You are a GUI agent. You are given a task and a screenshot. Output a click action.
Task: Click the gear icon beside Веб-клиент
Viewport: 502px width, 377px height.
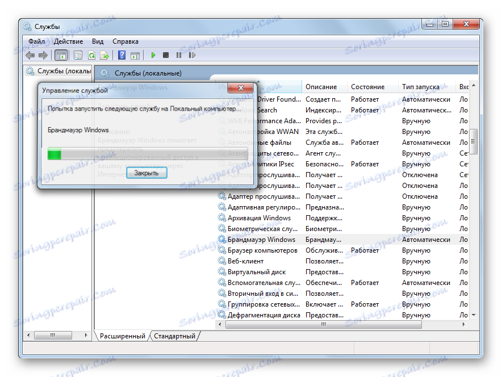(221, 261)
